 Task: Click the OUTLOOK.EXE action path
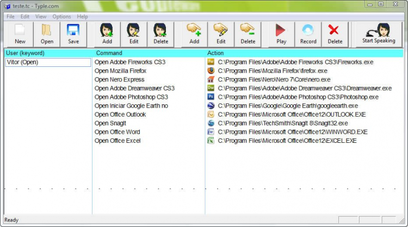click(x=292, y=115)
